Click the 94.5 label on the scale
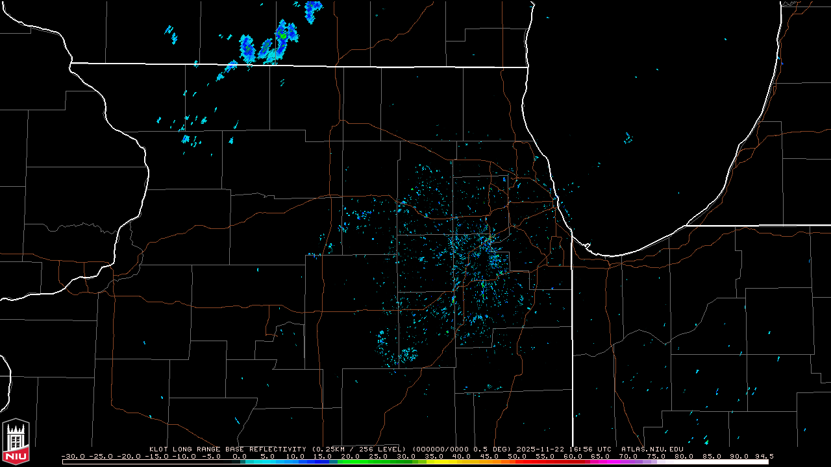Screen dimensions: 831x467 tap(763, 456)
